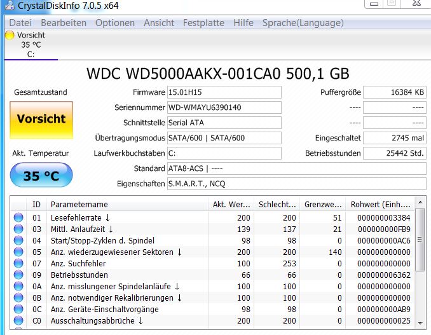Click the Eigenschaften field S.M.A.R.T., NCQ
Screen dimensions: 431x335
(297, 184)
